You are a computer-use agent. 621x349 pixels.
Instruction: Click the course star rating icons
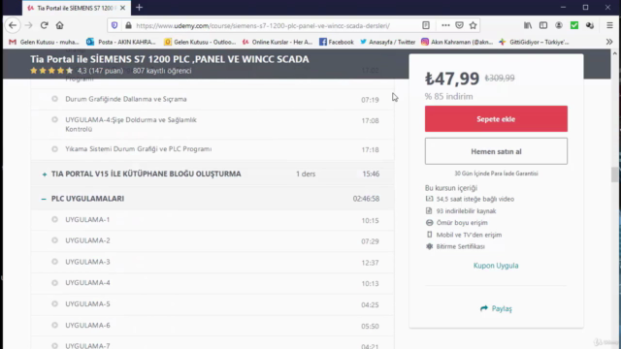click(51, 71)
